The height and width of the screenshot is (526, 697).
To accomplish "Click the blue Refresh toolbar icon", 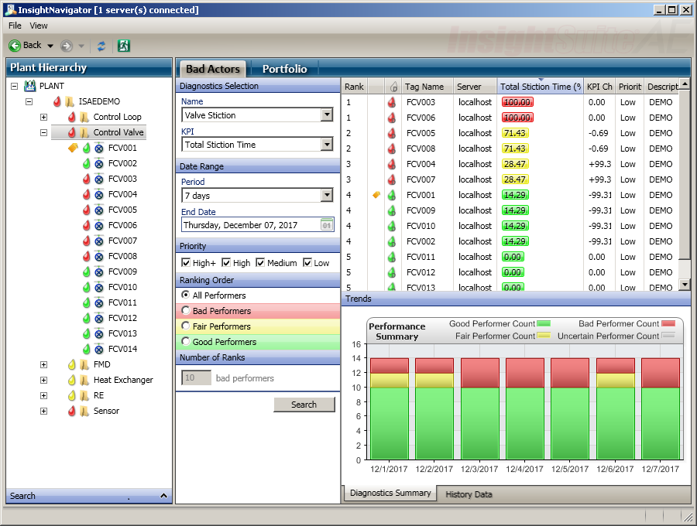I will 101,46.
